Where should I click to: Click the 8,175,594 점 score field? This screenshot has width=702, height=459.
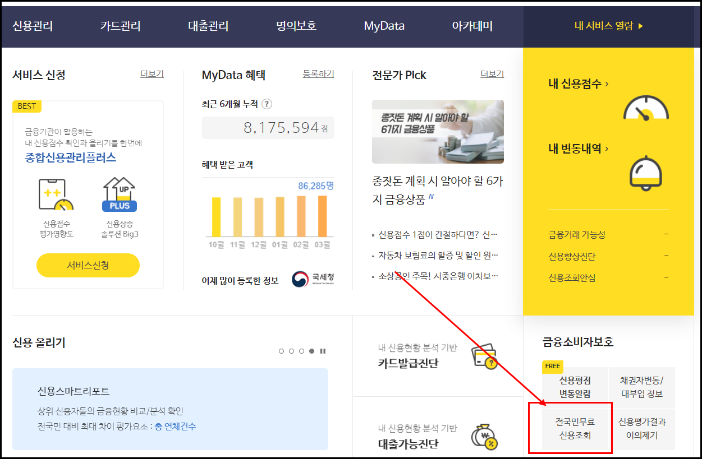point(268,128)
